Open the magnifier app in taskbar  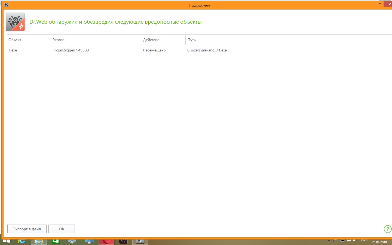click(140, 241)
